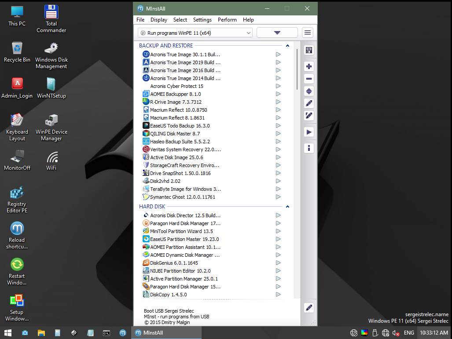
Task: Select the Registry Editor PE desktop icon
Action: pos(17,200)
